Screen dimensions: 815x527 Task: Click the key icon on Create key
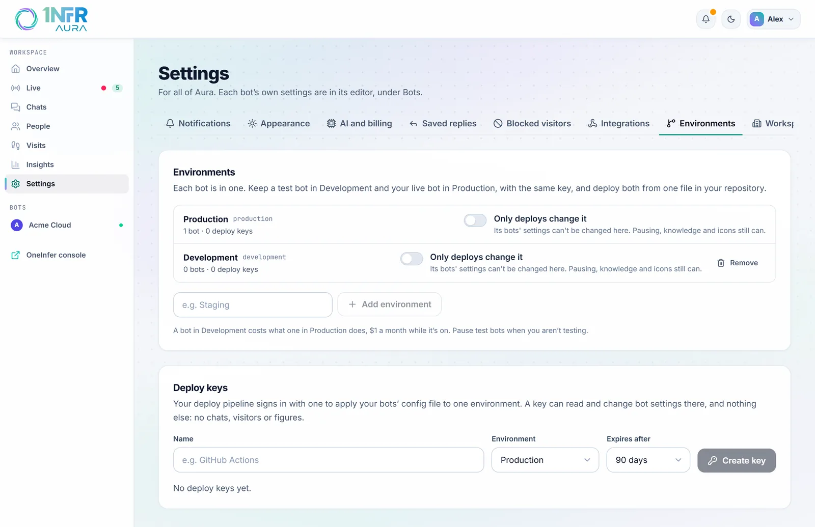pyautogui.click(x=713, y=460)
